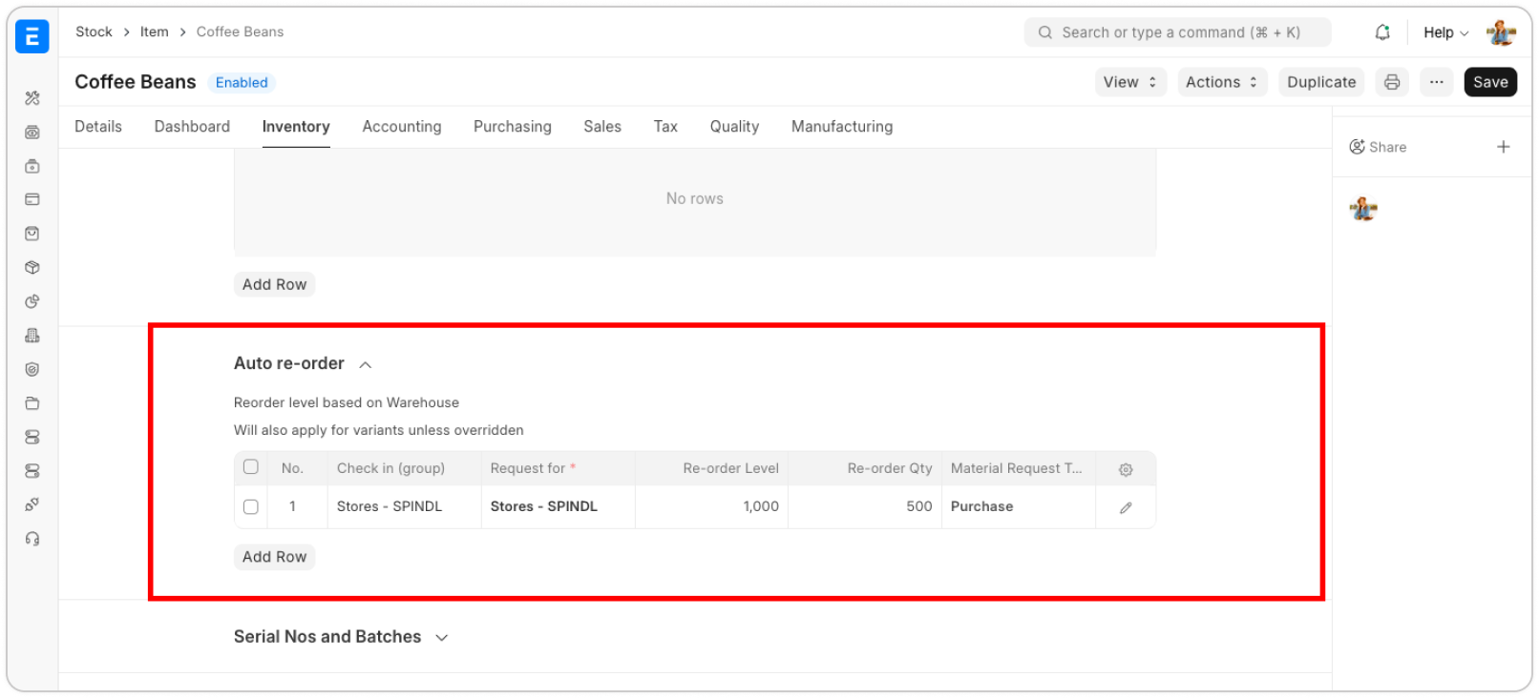Open the View dropdown
Viewport: 1539px width, 698px height.
[x=1130, y=82]
